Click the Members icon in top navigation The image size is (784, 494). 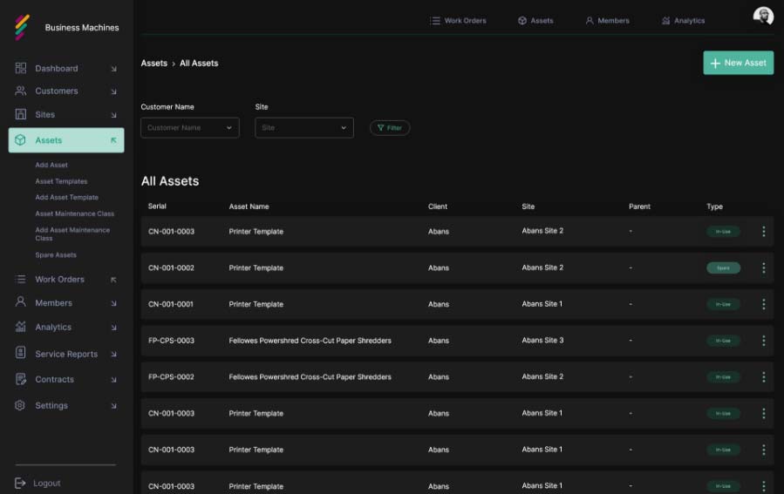click(x=590, y=21)
